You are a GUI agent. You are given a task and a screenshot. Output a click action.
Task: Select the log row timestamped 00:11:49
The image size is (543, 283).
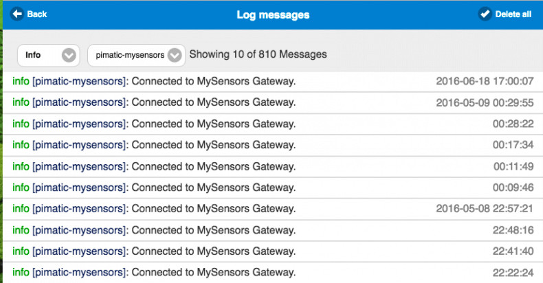pos(273,166)
